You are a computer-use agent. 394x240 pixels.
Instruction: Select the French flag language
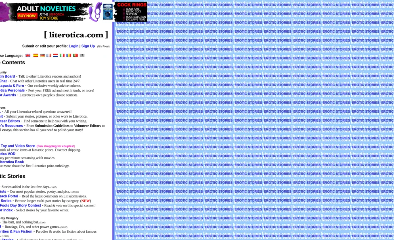49,55
